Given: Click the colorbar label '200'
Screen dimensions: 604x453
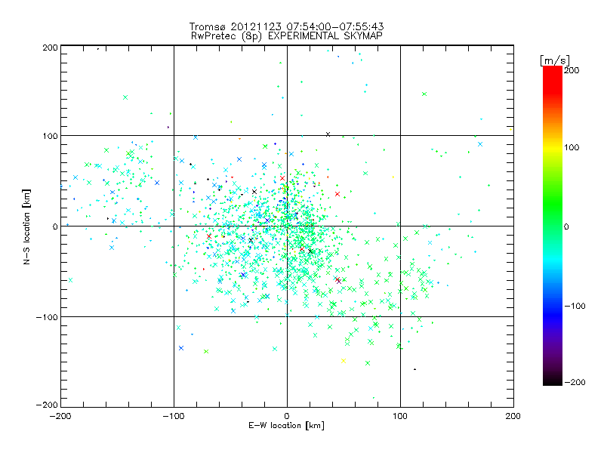Looking at the screenshot, I should [572, 70].
